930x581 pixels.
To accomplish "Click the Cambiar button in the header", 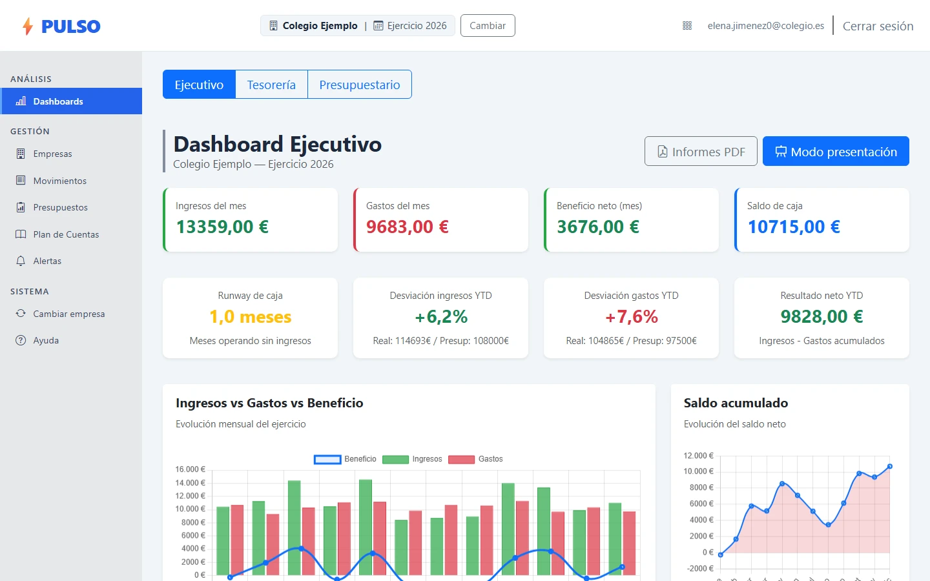I will 488,26.
